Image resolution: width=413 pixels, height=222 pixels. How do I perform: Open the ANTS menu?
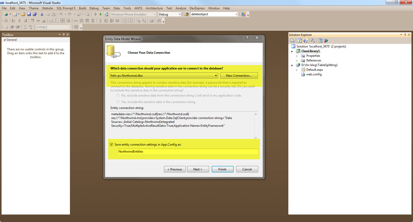pyautogui.click(x=138, y=8)
